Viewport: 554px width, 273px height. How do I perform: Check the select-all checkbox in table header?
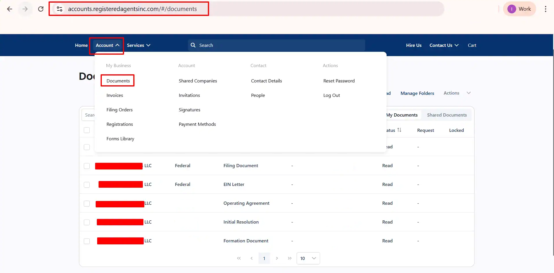pos(87,130)
